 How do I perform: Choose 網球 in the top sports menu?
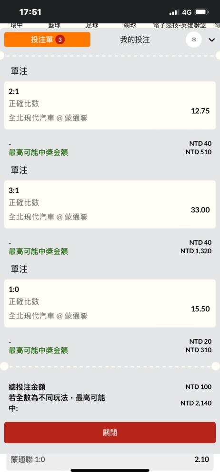click(x=130, y=26)
